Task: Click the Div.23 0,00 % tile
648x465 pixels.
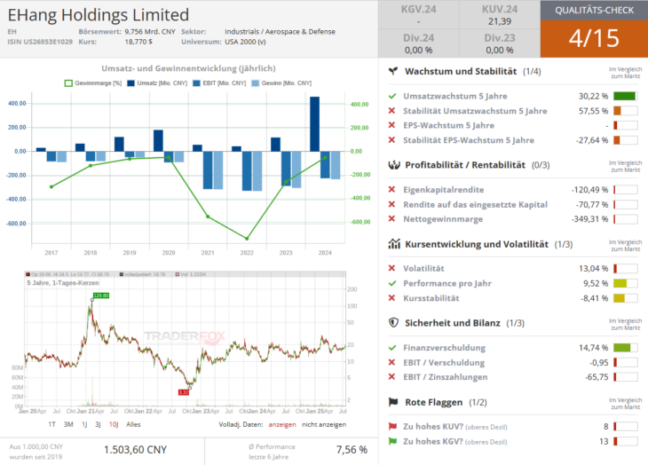Action: click(x=500, y=43)
